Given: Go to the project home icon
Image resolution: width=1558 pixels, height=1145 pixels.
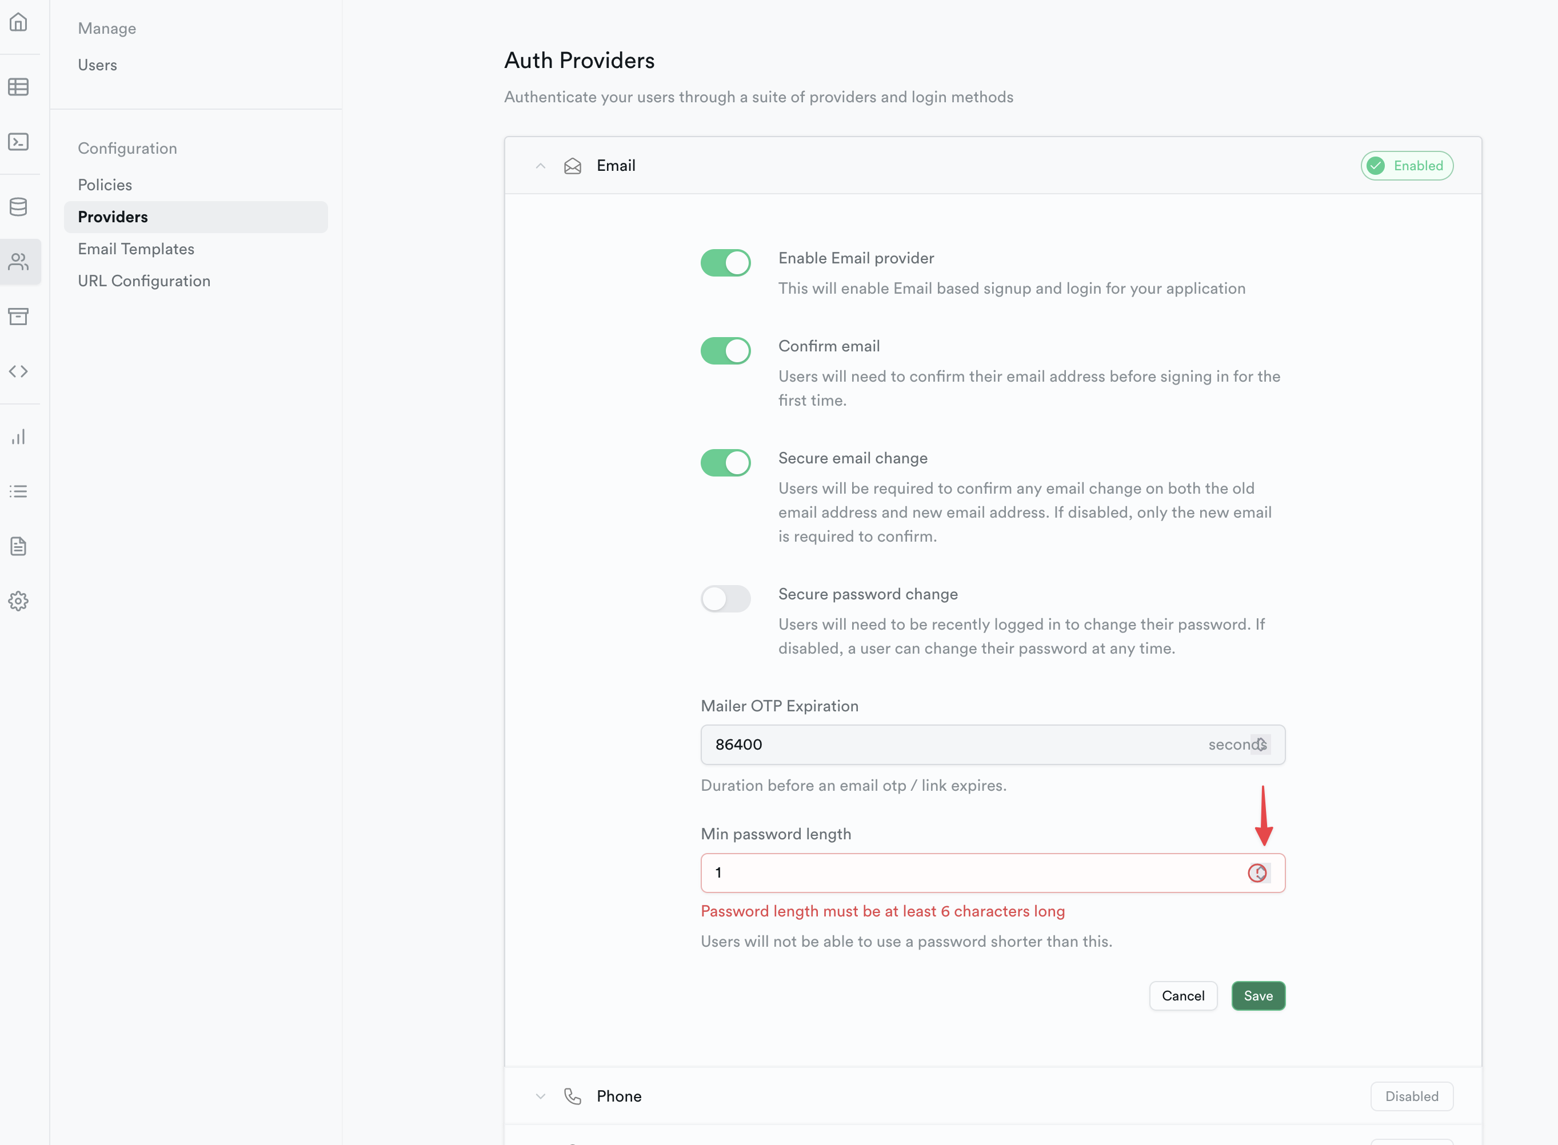Looking at the screenshot, I should coord(19,23).
